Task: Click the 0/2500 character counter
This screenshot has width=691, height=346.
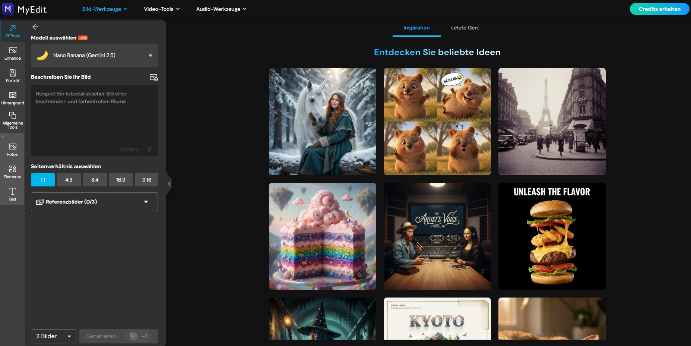Action: 129,150
